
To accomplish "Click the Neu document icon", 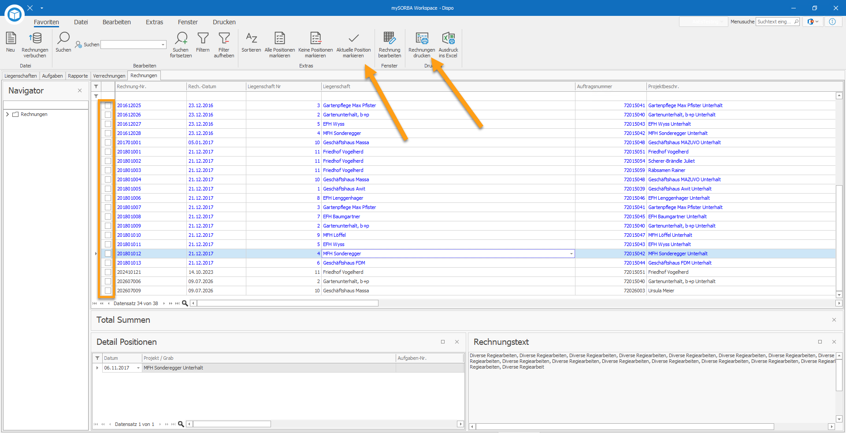I will pos(11,38).
